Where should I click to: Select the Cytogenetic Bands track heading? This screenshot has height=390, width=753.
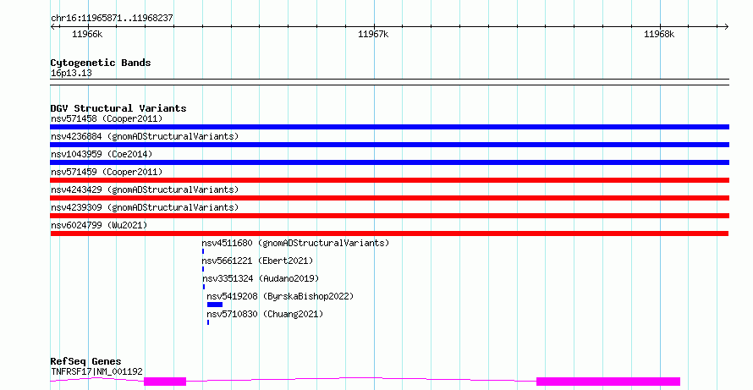(x=101, y=63)
